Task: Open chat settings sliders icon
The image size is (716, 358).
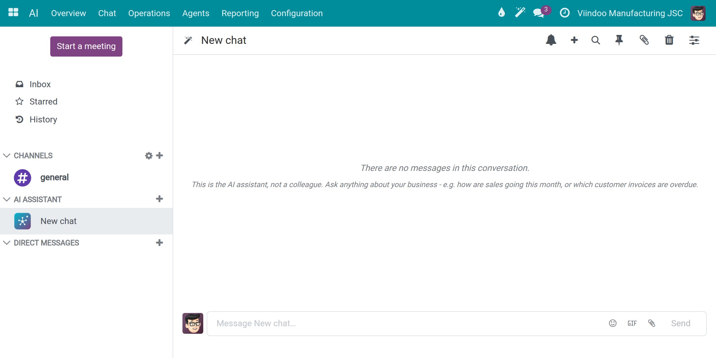Action: pos(694,40)
